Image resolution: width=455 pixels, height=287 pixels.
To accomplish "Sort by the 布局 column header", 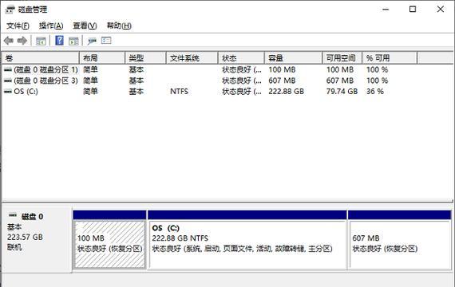I will (102, 58).
